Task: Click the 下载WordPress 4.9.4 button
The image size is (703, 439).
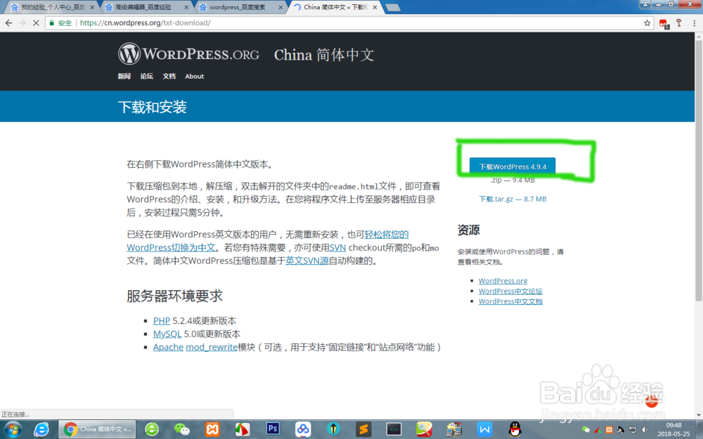Action: coord(512,166)
